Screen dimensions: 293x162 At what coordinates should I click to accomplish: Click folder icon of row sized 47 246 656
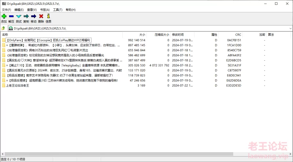pyautogui.click(x=4, y=80)
